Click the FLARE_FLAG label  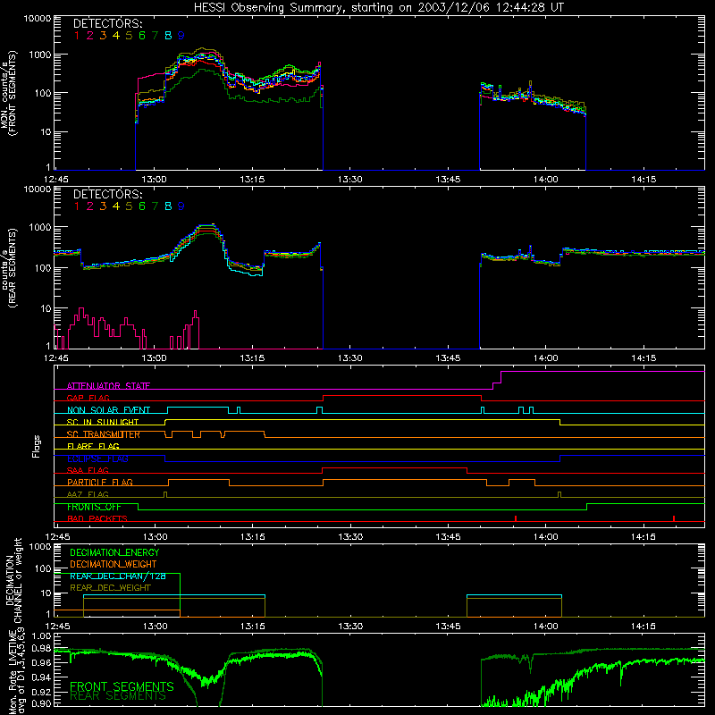point(93,446)
